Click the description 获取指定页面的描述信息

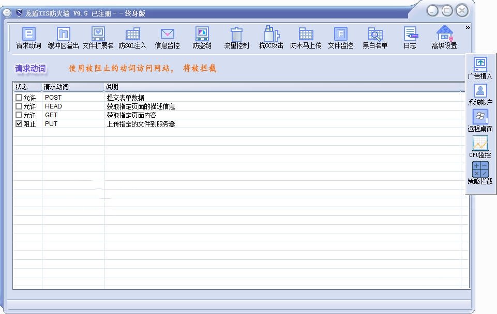tap(141, 106)
